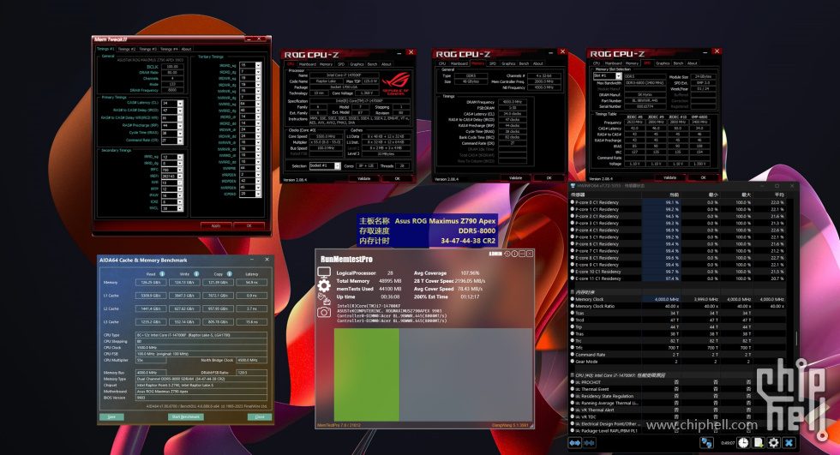Click the green memtest progress block
Viewport: 840px width, 455px height.
(367, 374)
